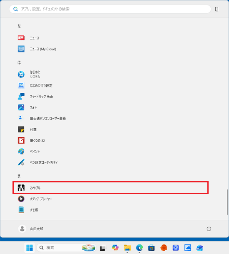The image size is (229, 254).
Task: Open Microsoft Store from the taskbar
Action: pos(152,247)
